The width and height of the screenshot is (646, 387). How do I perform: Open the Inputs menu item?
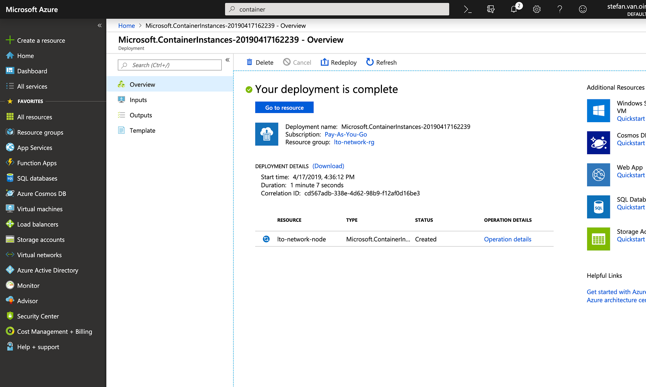click(x=138, y=100)
